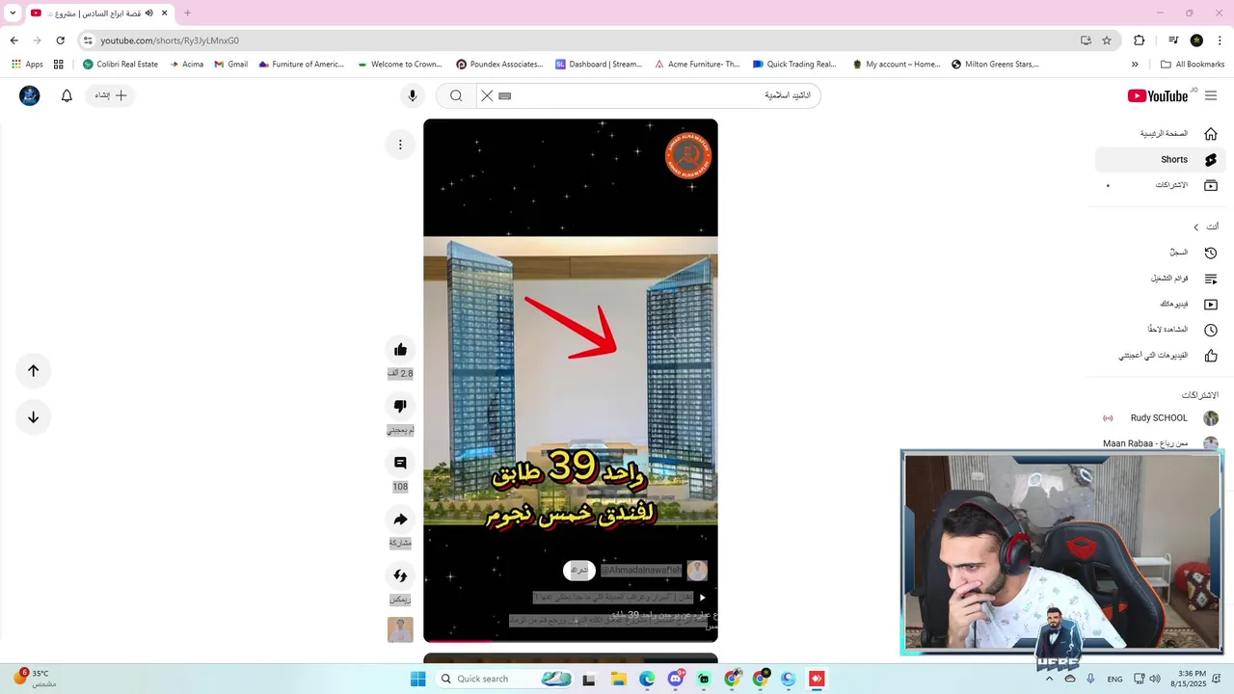
Task: Open the Apps bookmark shortcut
Action: tap(27, 65)
